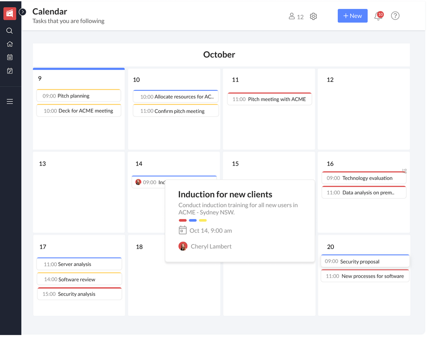
Task: Click the Oct 14 date icon in the popup
Action: (183, 231)
